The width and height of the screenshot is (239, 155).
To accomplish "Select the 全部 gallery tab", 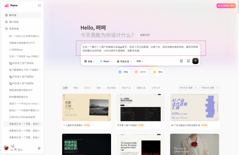I will pos(65,88).
